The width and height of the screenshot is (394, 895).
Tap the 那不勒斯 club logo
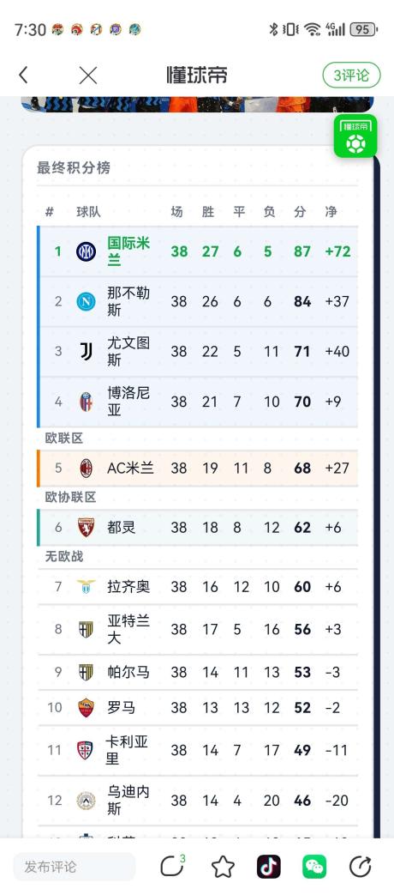click(x=86, y=301)
